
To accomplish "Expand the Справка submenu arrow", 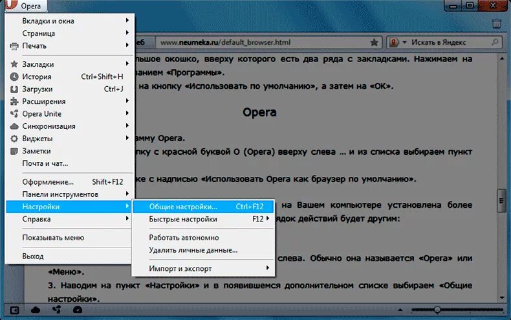I will (127, 218).
